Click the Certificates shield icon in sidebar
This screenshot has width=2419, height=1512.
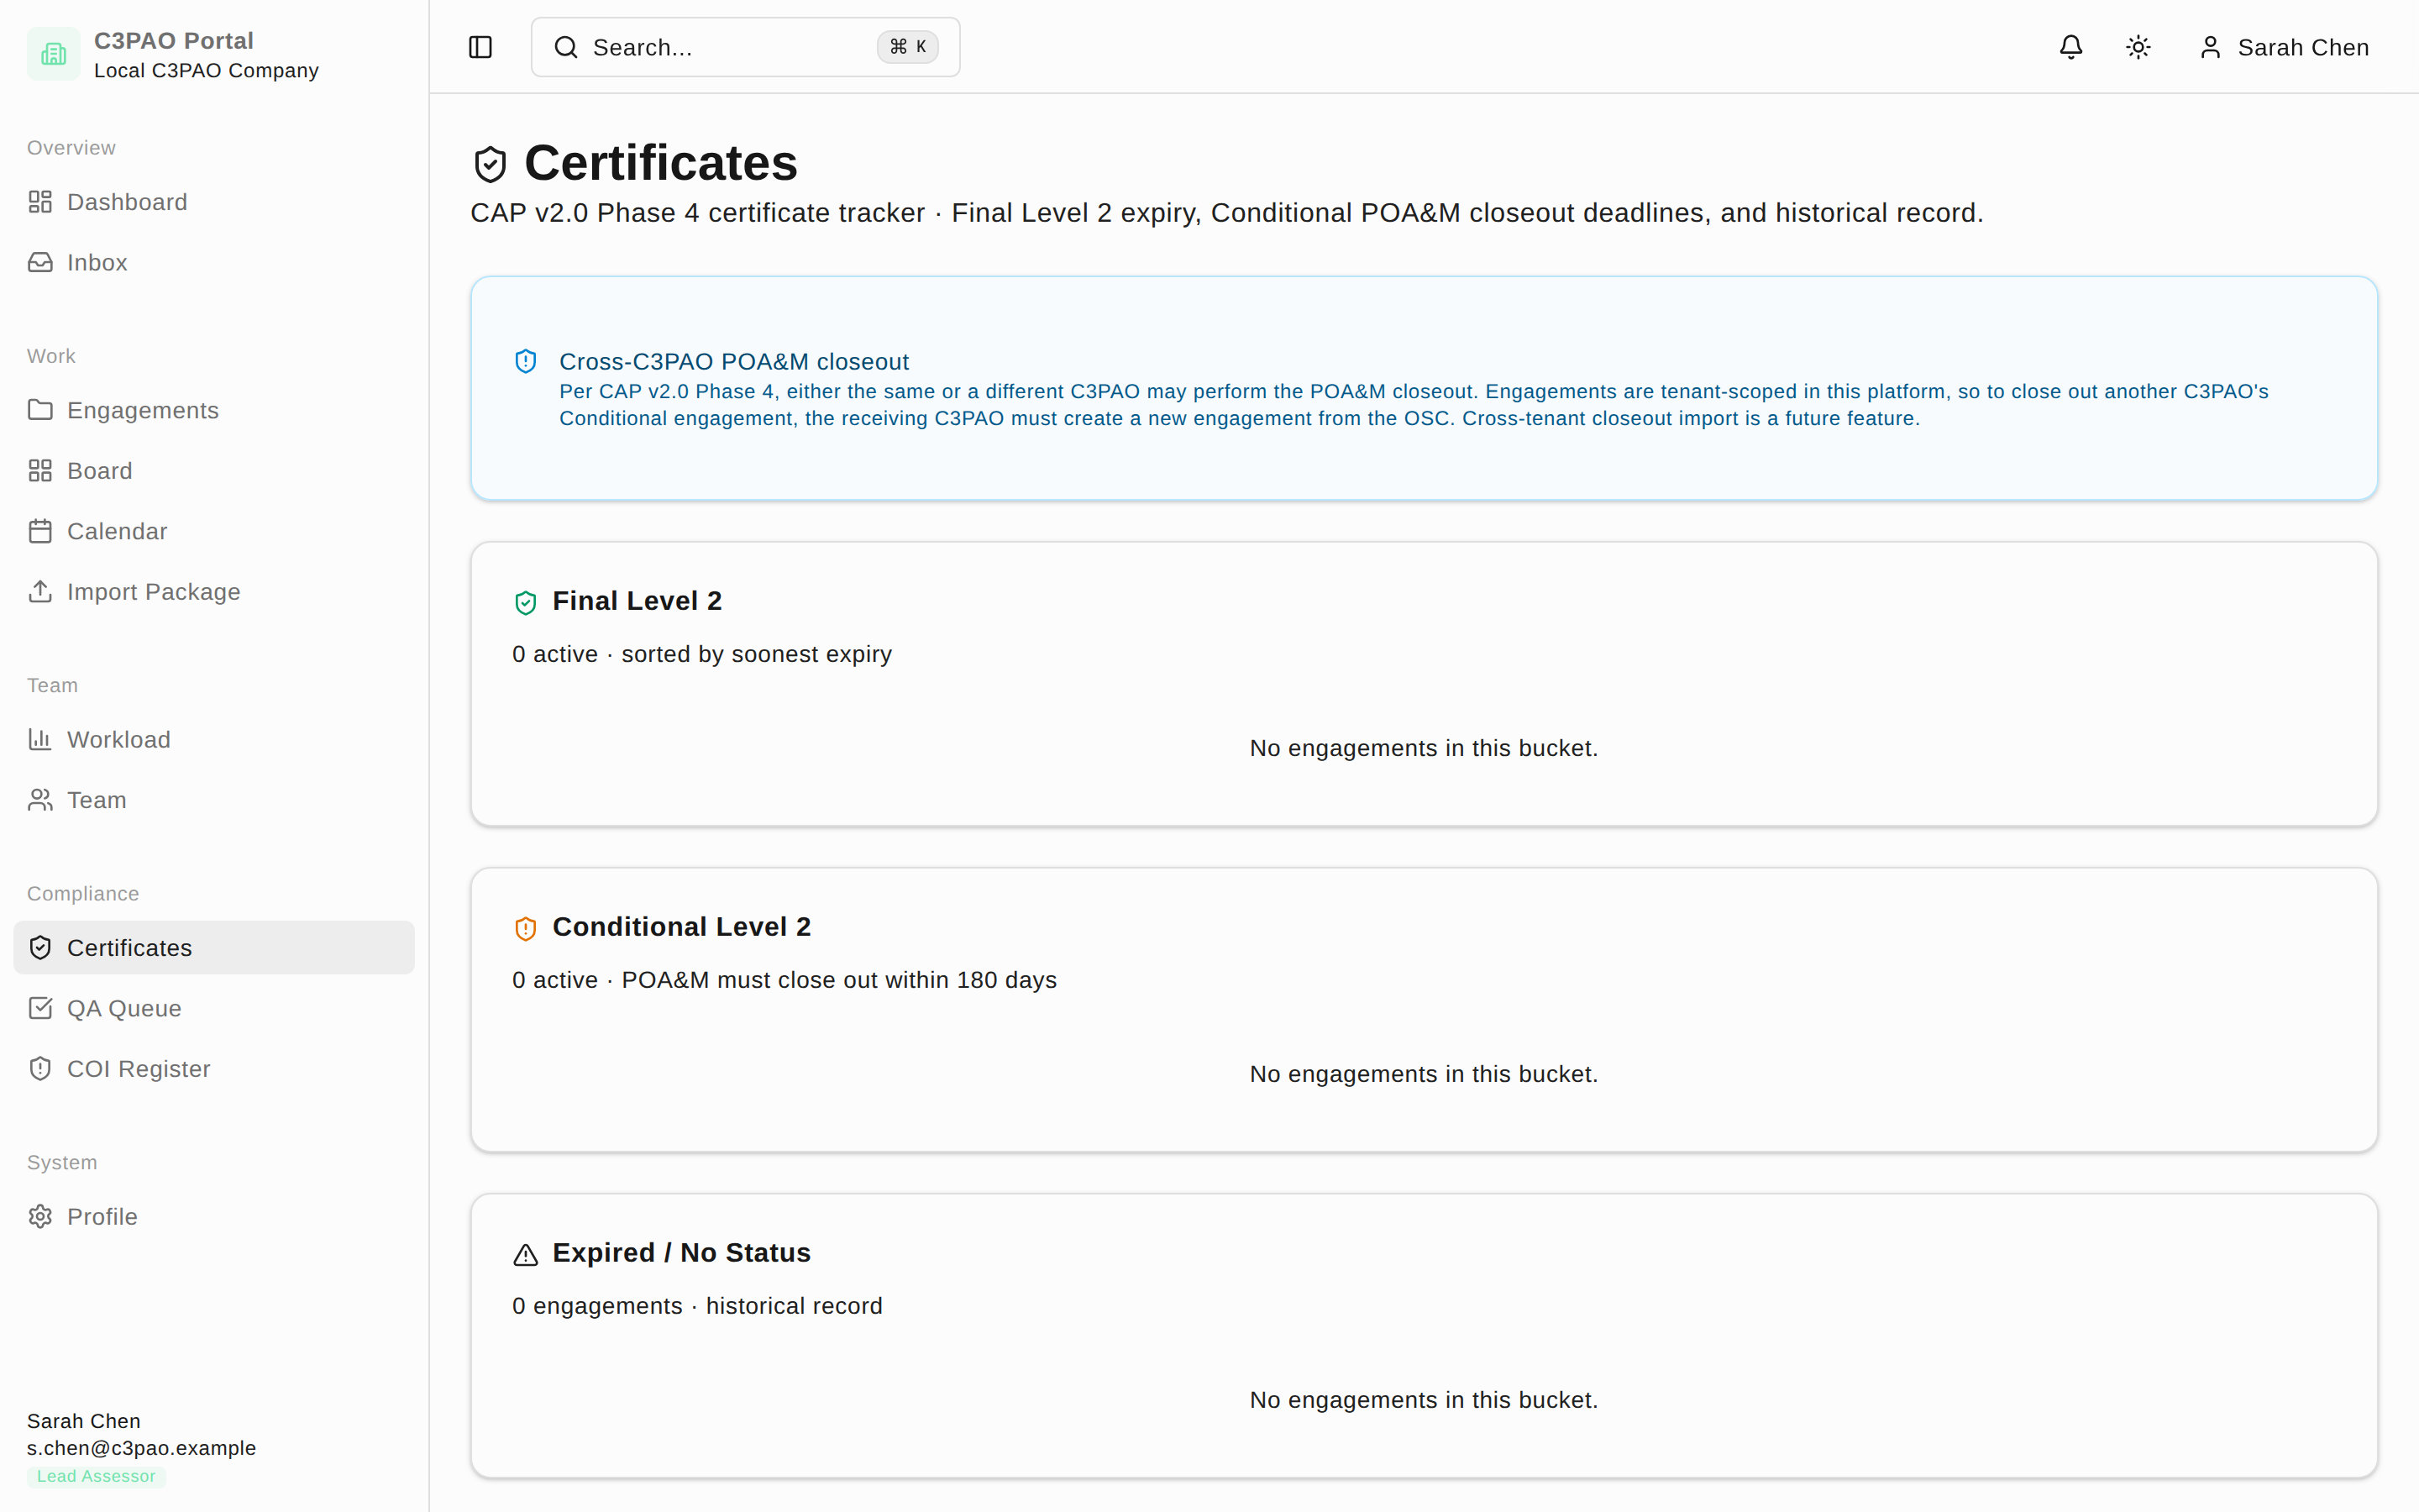[x=40, y=948]
